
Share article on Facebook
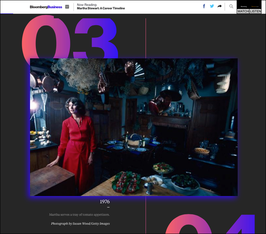(x=204, y=6)
